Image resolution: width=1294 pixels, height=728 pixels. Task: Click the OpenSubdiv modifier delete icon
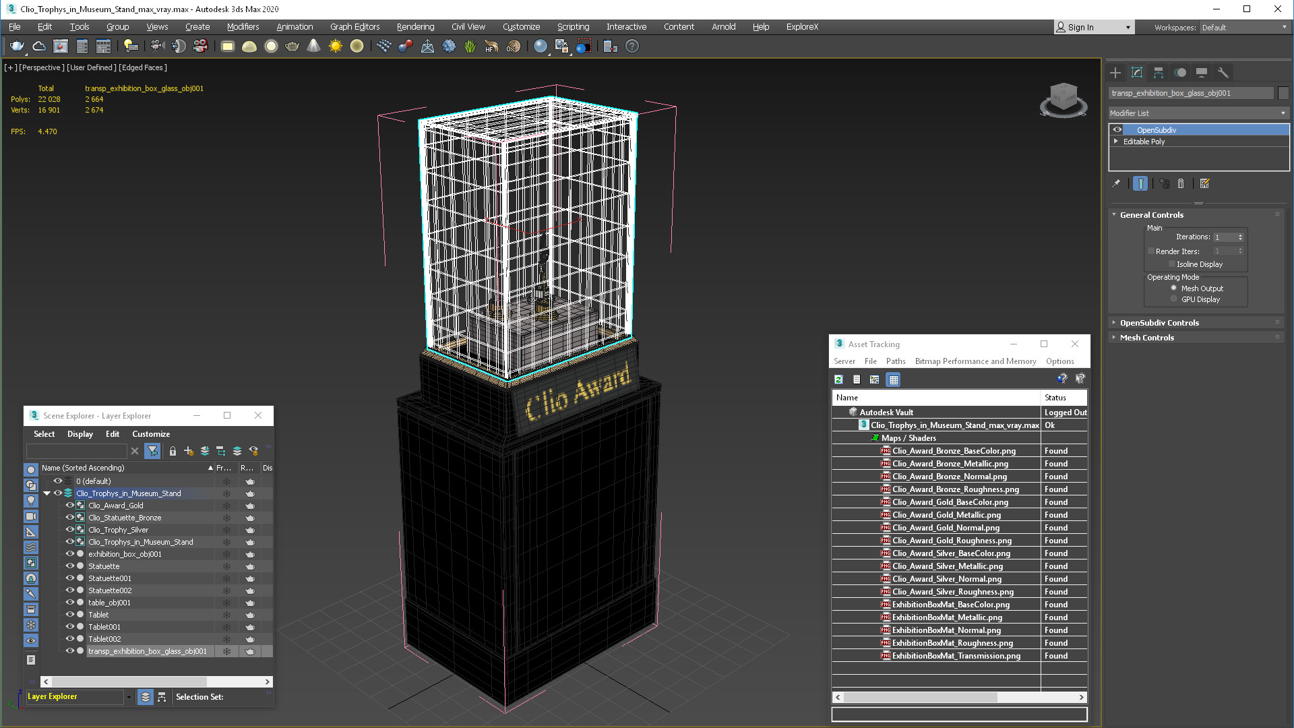point(1181,183)
